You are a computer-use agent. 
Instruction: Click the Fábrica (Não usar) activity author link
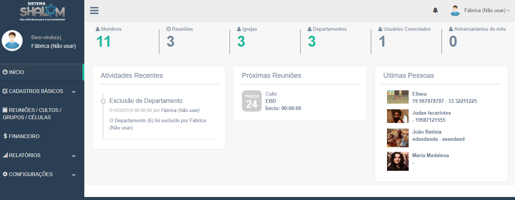click(180, 110)
